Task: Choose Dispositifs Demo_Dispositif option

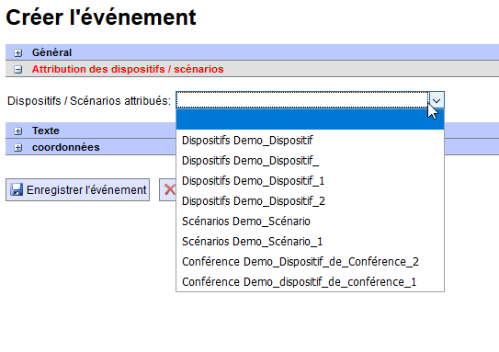Action: 310,140
